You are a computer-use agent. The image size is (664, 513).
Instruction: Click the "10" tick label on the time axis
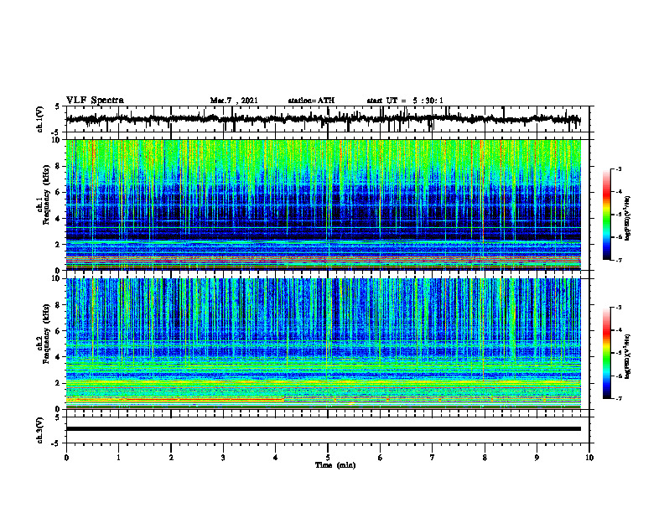(589, 458)
